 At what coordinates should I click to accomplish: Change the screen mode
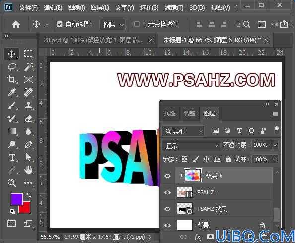click(x=28, y=224)
